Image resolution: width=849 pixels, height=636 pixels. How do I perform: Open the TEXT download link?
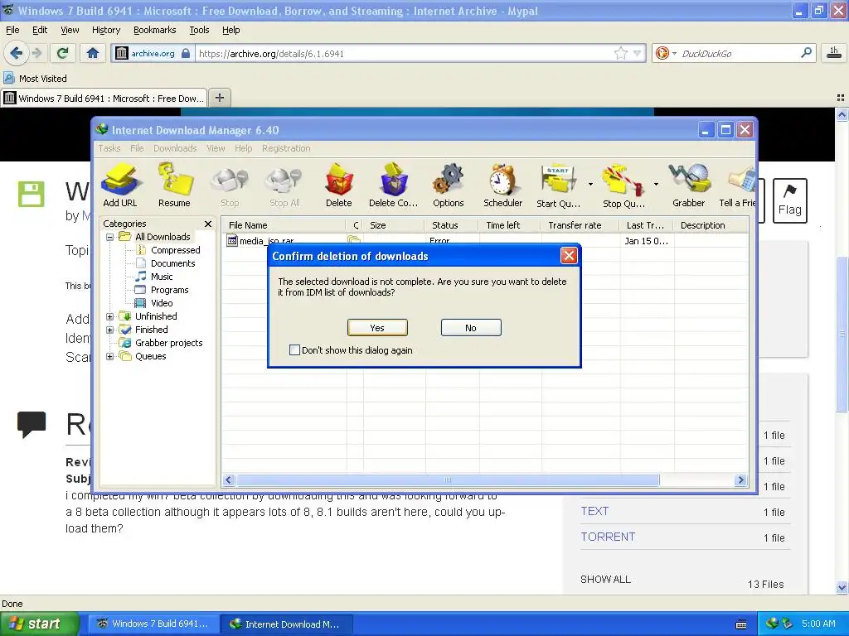[594, 511]
